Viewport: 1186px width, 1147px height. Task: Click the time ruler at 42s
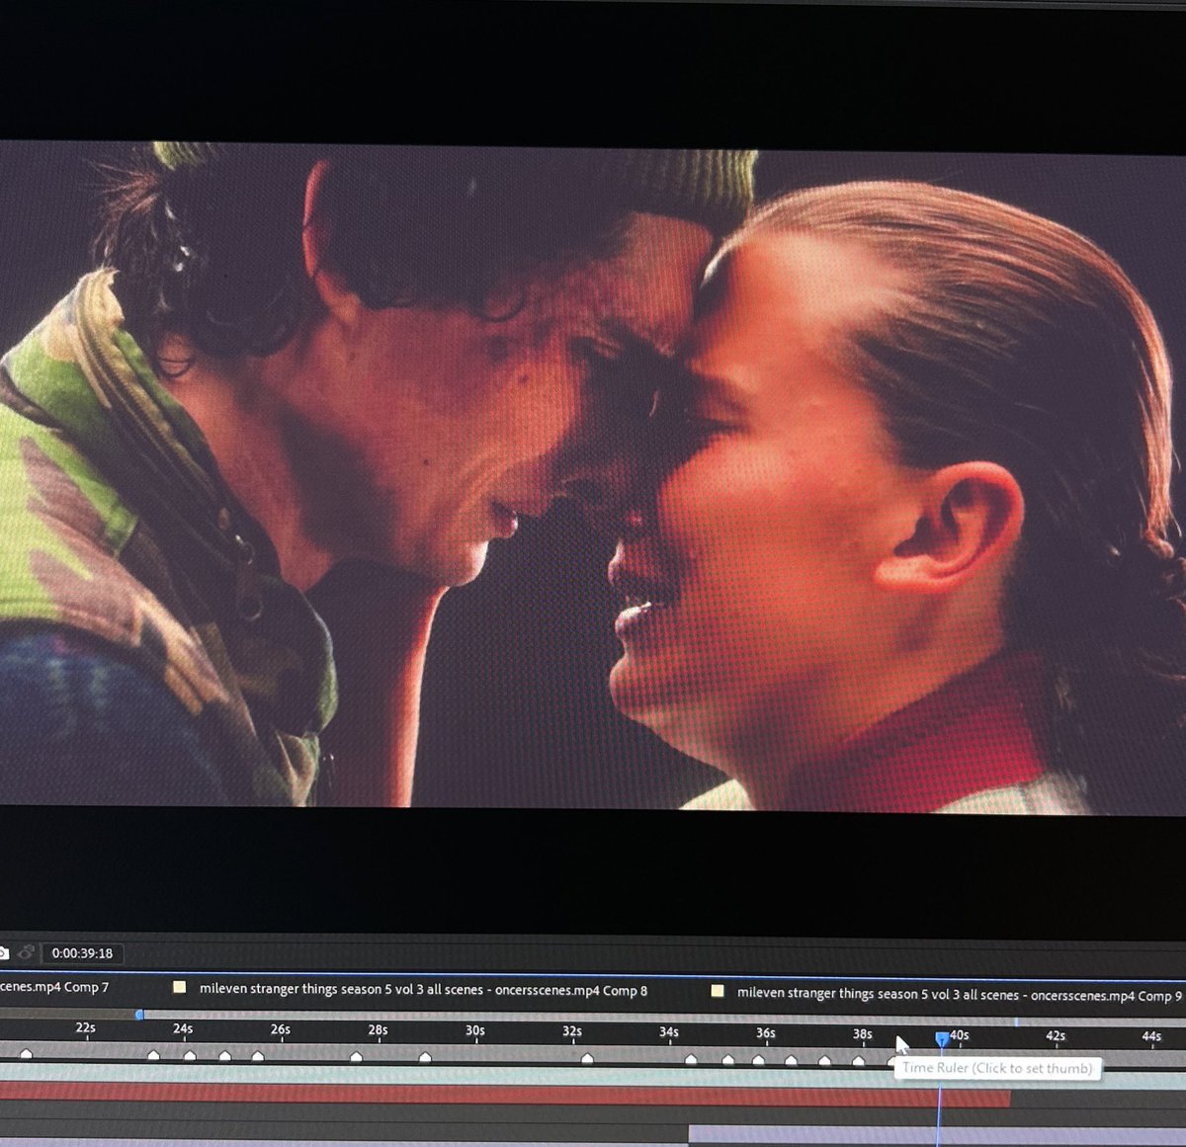[1056, 1036]
